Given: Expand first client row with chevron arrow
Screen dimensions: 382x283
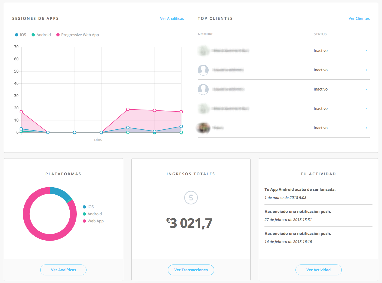Looking at the screenshot, I should (x=366, y=51).
